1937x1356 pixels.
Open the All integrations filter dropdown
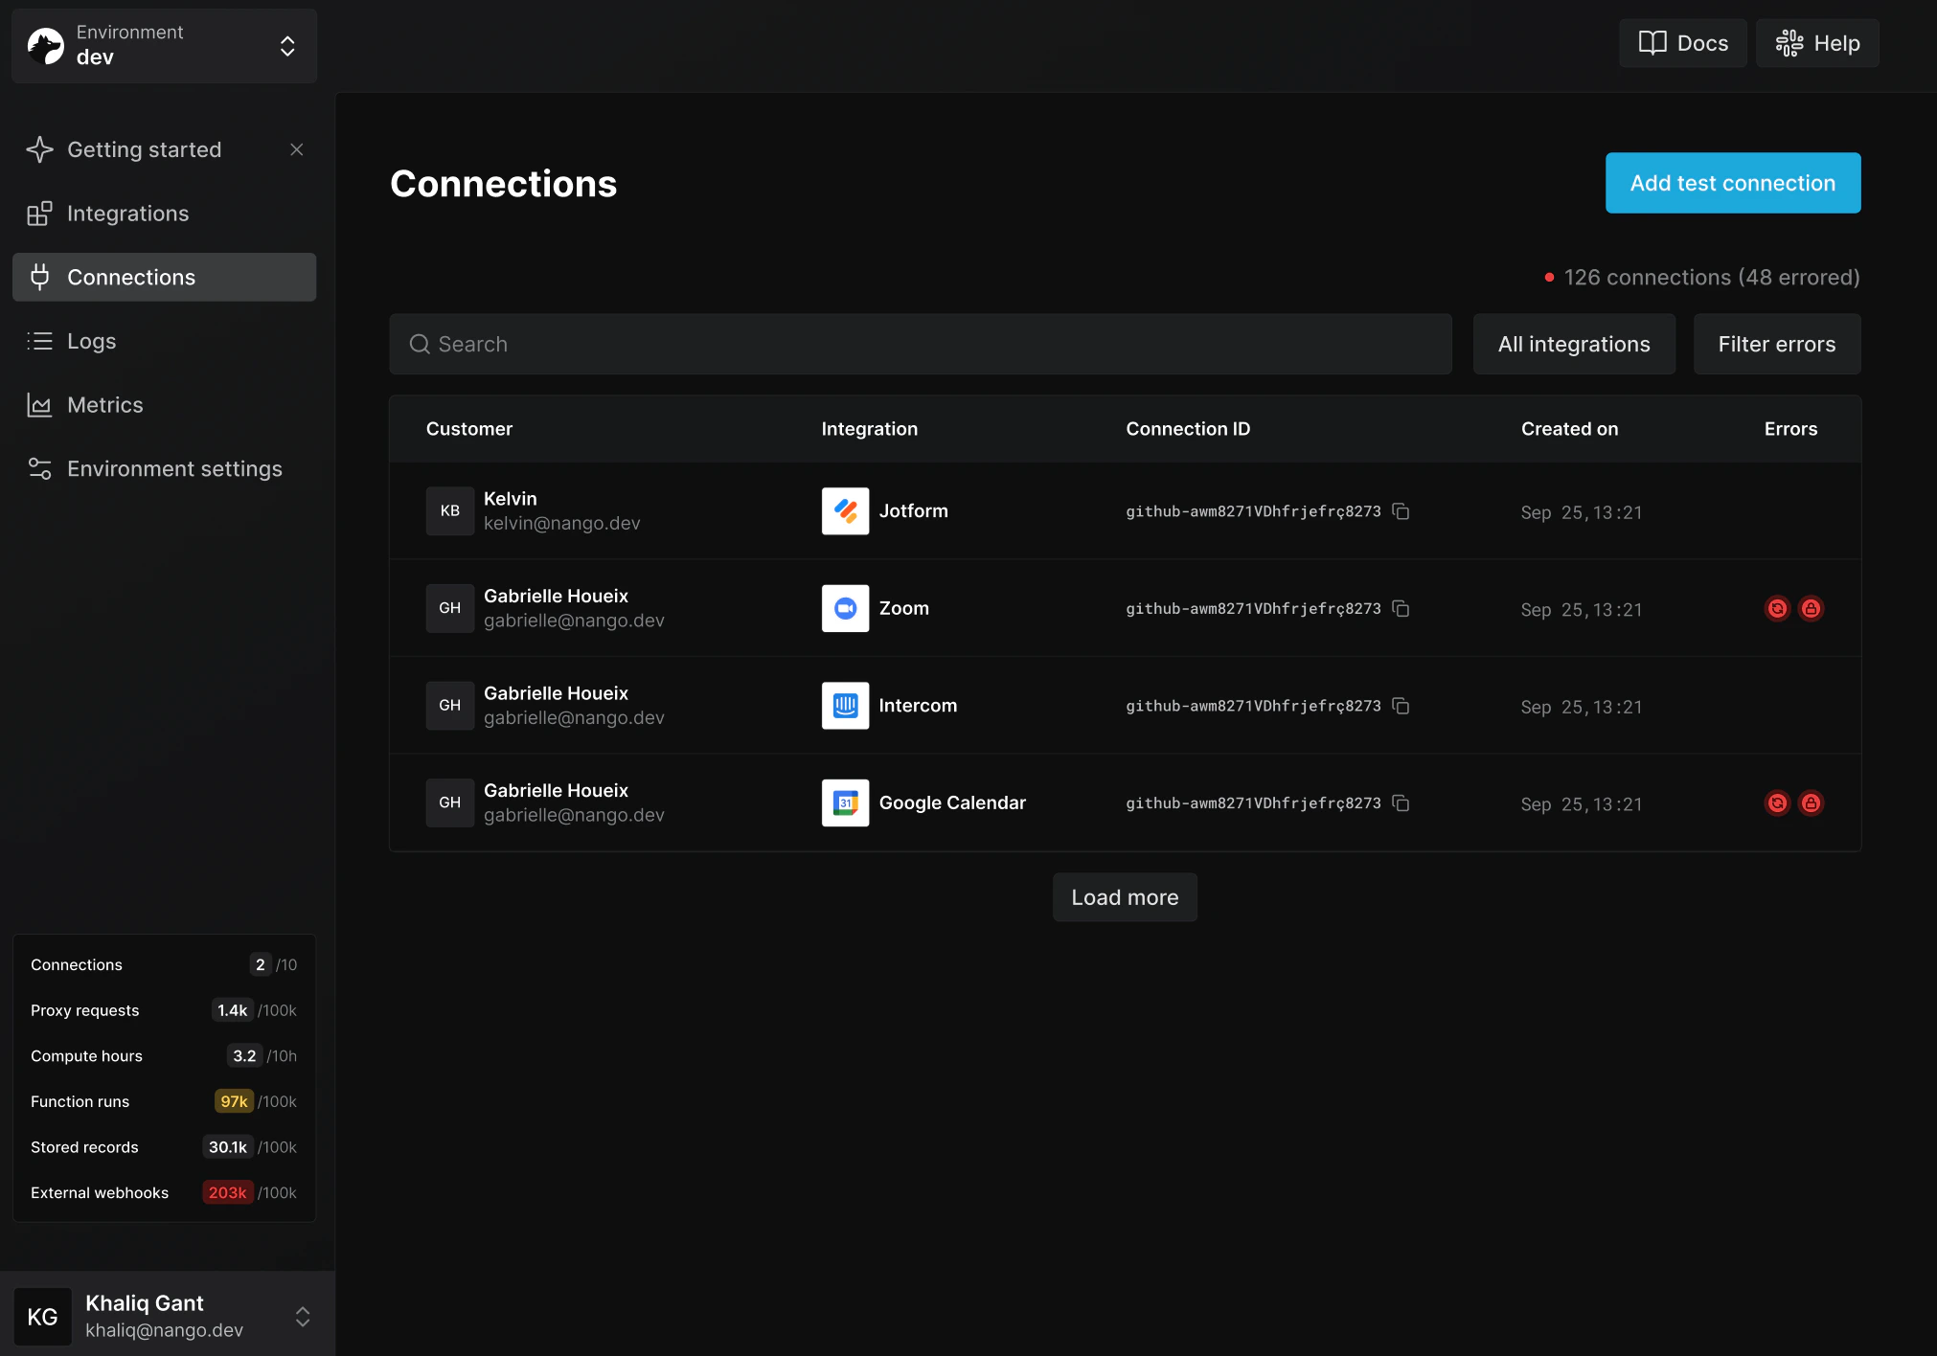(1573, 345)
